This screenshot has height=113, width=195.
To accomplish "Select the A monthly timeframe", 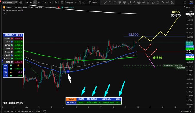I will click(48, 2).
